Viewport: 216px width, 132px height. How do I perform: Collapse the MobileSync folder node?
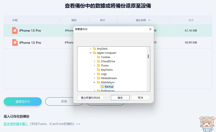[x=94, y=82]
